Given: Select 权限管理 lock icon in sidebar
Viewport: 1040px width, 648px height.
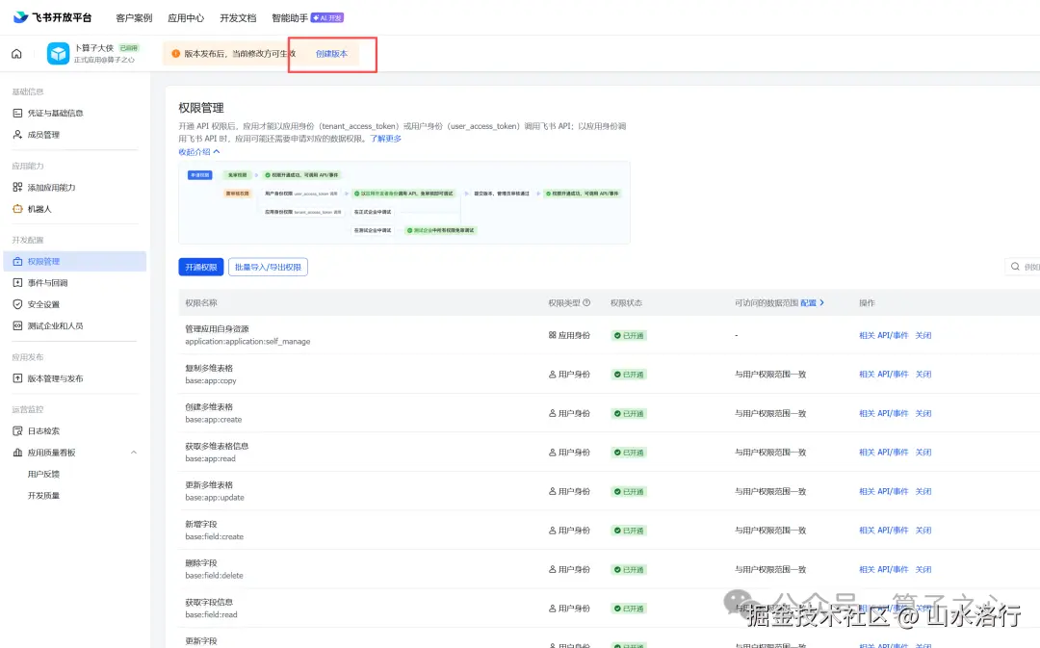Looking at the screenshot, I should pyautogui.click(x=18, y=261).
